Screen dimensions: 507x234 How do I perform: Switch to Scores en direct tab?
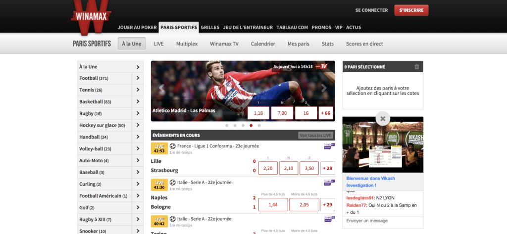[x=364, y=44]
